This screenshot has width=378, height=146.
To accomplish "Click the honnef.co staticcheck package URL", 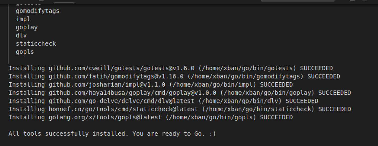I will (x=123, y=109).
